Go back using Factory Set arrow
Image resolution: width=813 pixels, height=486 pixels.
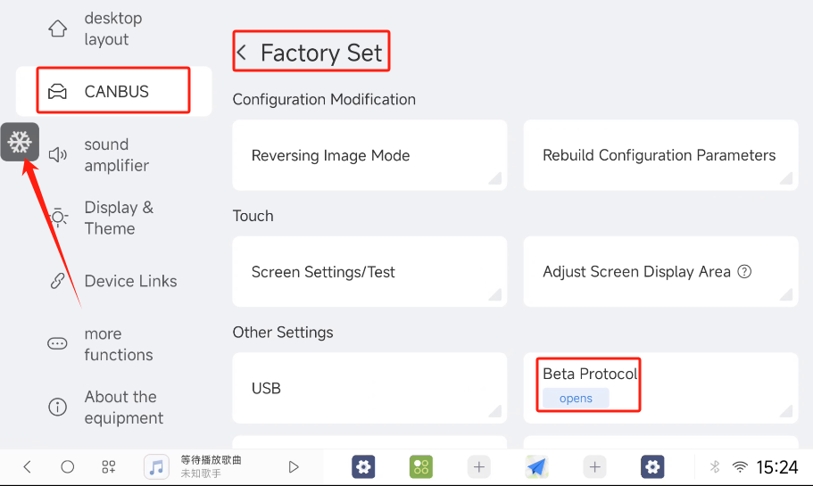[x=242, y=53]
